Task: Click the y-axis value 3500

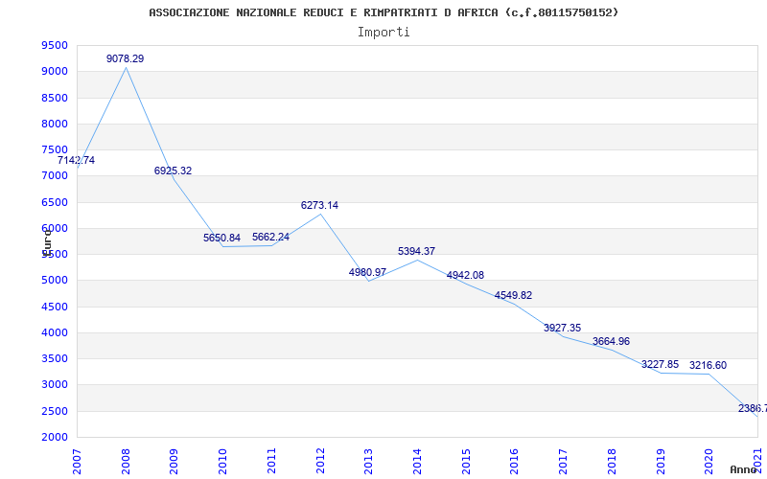Action: 55,358
